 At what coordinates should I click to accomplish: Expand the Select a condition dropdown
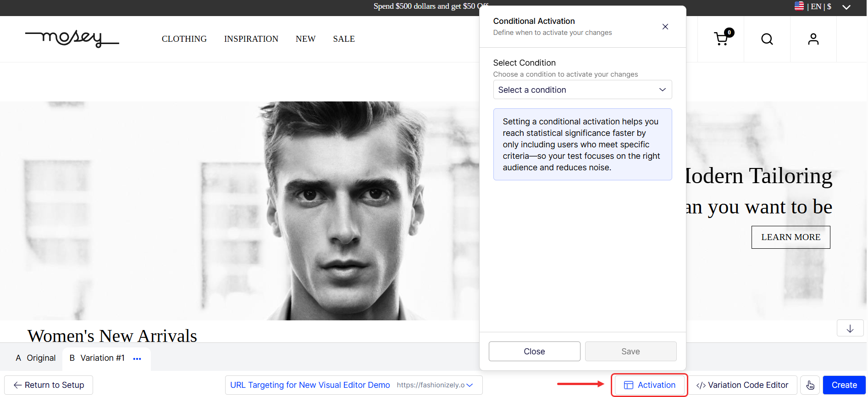pos(582,90)
